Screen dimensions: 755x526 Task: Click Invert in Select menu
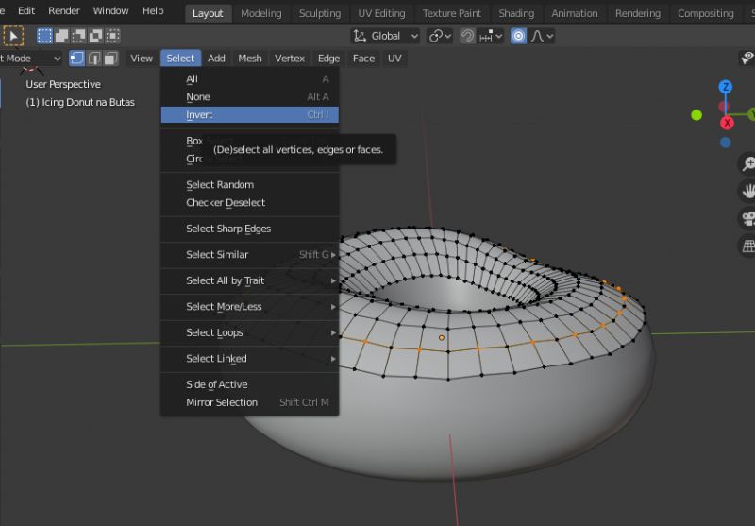pyautogui.click(x=250, y=114)
